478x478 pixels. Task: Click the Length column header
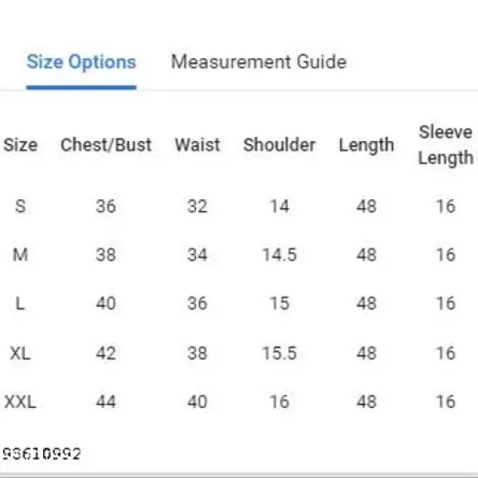tap(366, 145)
